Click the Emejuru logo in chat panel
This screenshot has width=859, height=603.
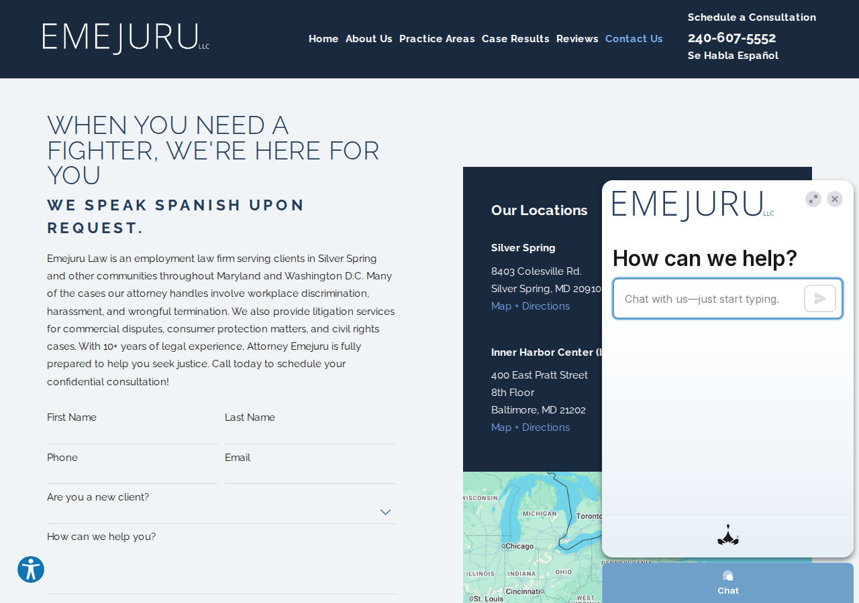(693, 205)
